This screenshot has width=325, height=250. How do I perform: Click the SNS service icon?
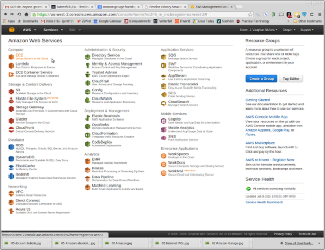click(x=164, y=138)
